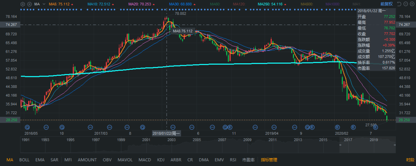Click the Q event marker above the 10 label
416x166 pixels.
62,127
